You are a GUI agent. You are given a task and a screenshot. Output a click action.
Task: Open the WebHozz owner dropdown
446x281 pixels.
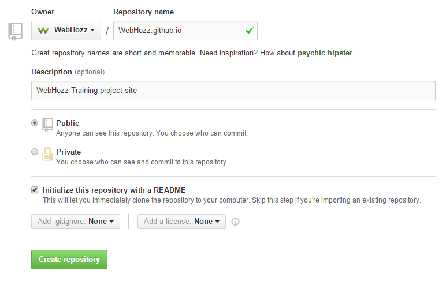pyautogui.click(x=66, y=31)
